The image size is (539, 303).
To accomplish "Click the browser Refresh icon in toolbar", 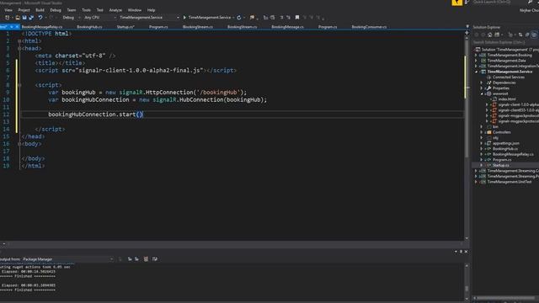I will click(x=239, y=18).
